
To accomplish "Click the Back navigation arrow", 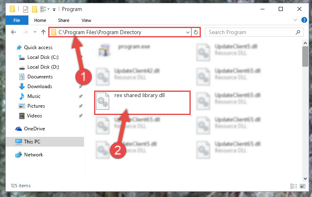I will [13, 32].
